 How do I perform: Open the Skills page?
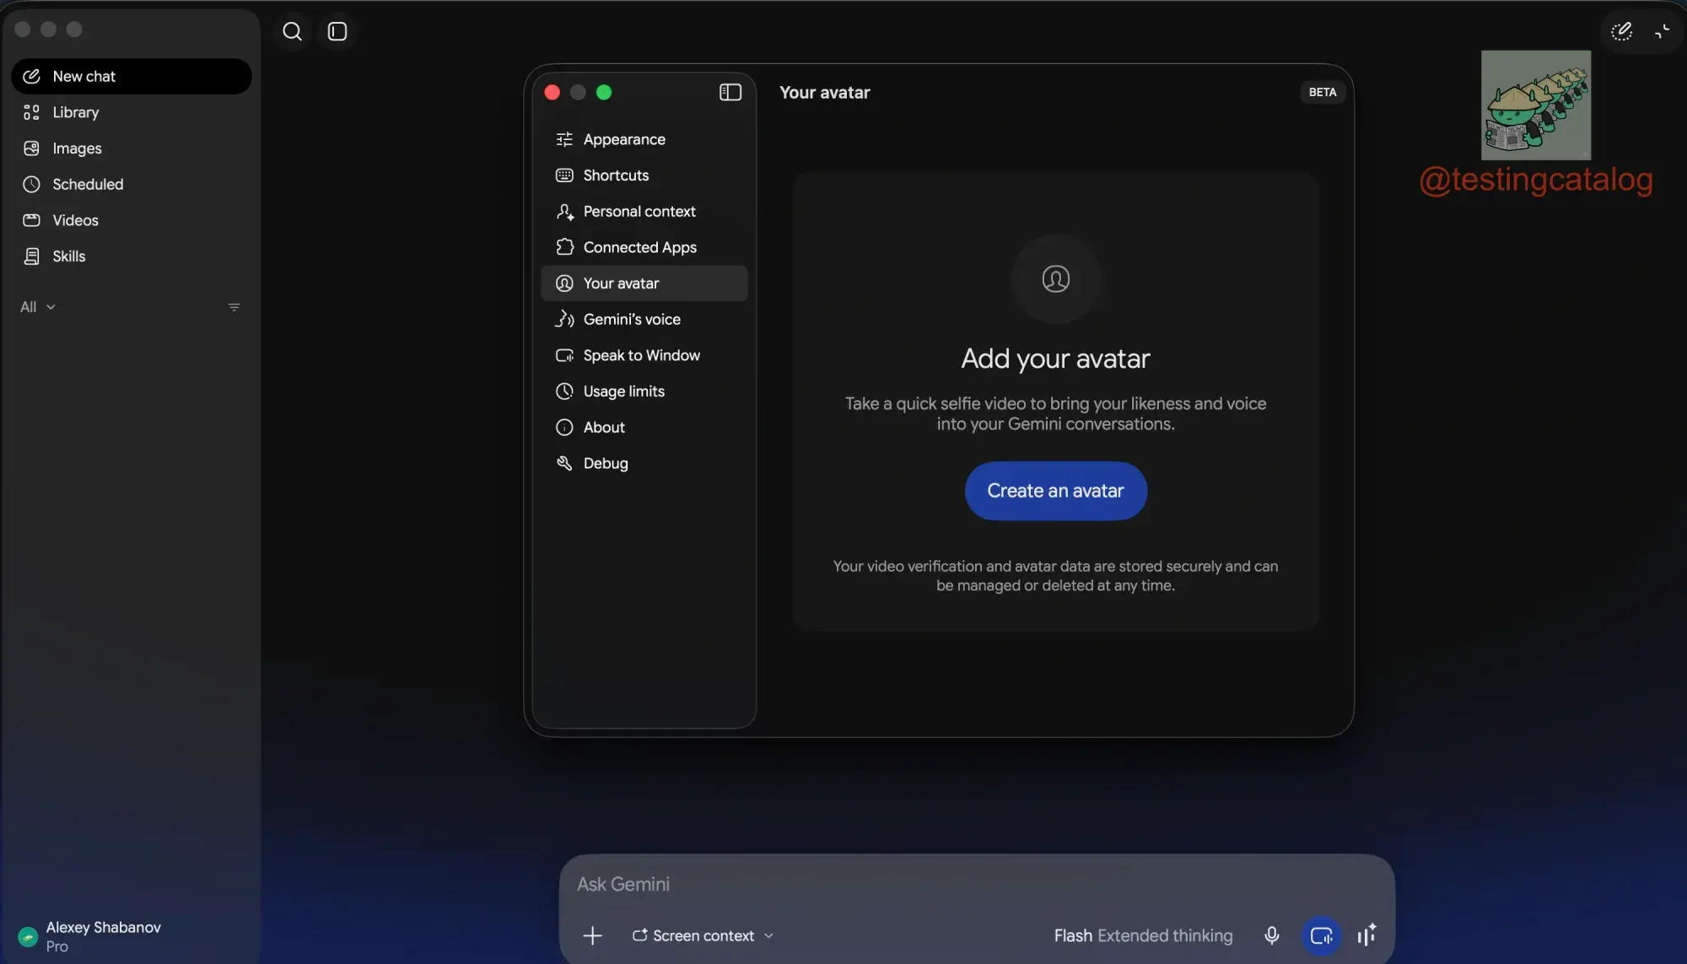pos(132,256)
